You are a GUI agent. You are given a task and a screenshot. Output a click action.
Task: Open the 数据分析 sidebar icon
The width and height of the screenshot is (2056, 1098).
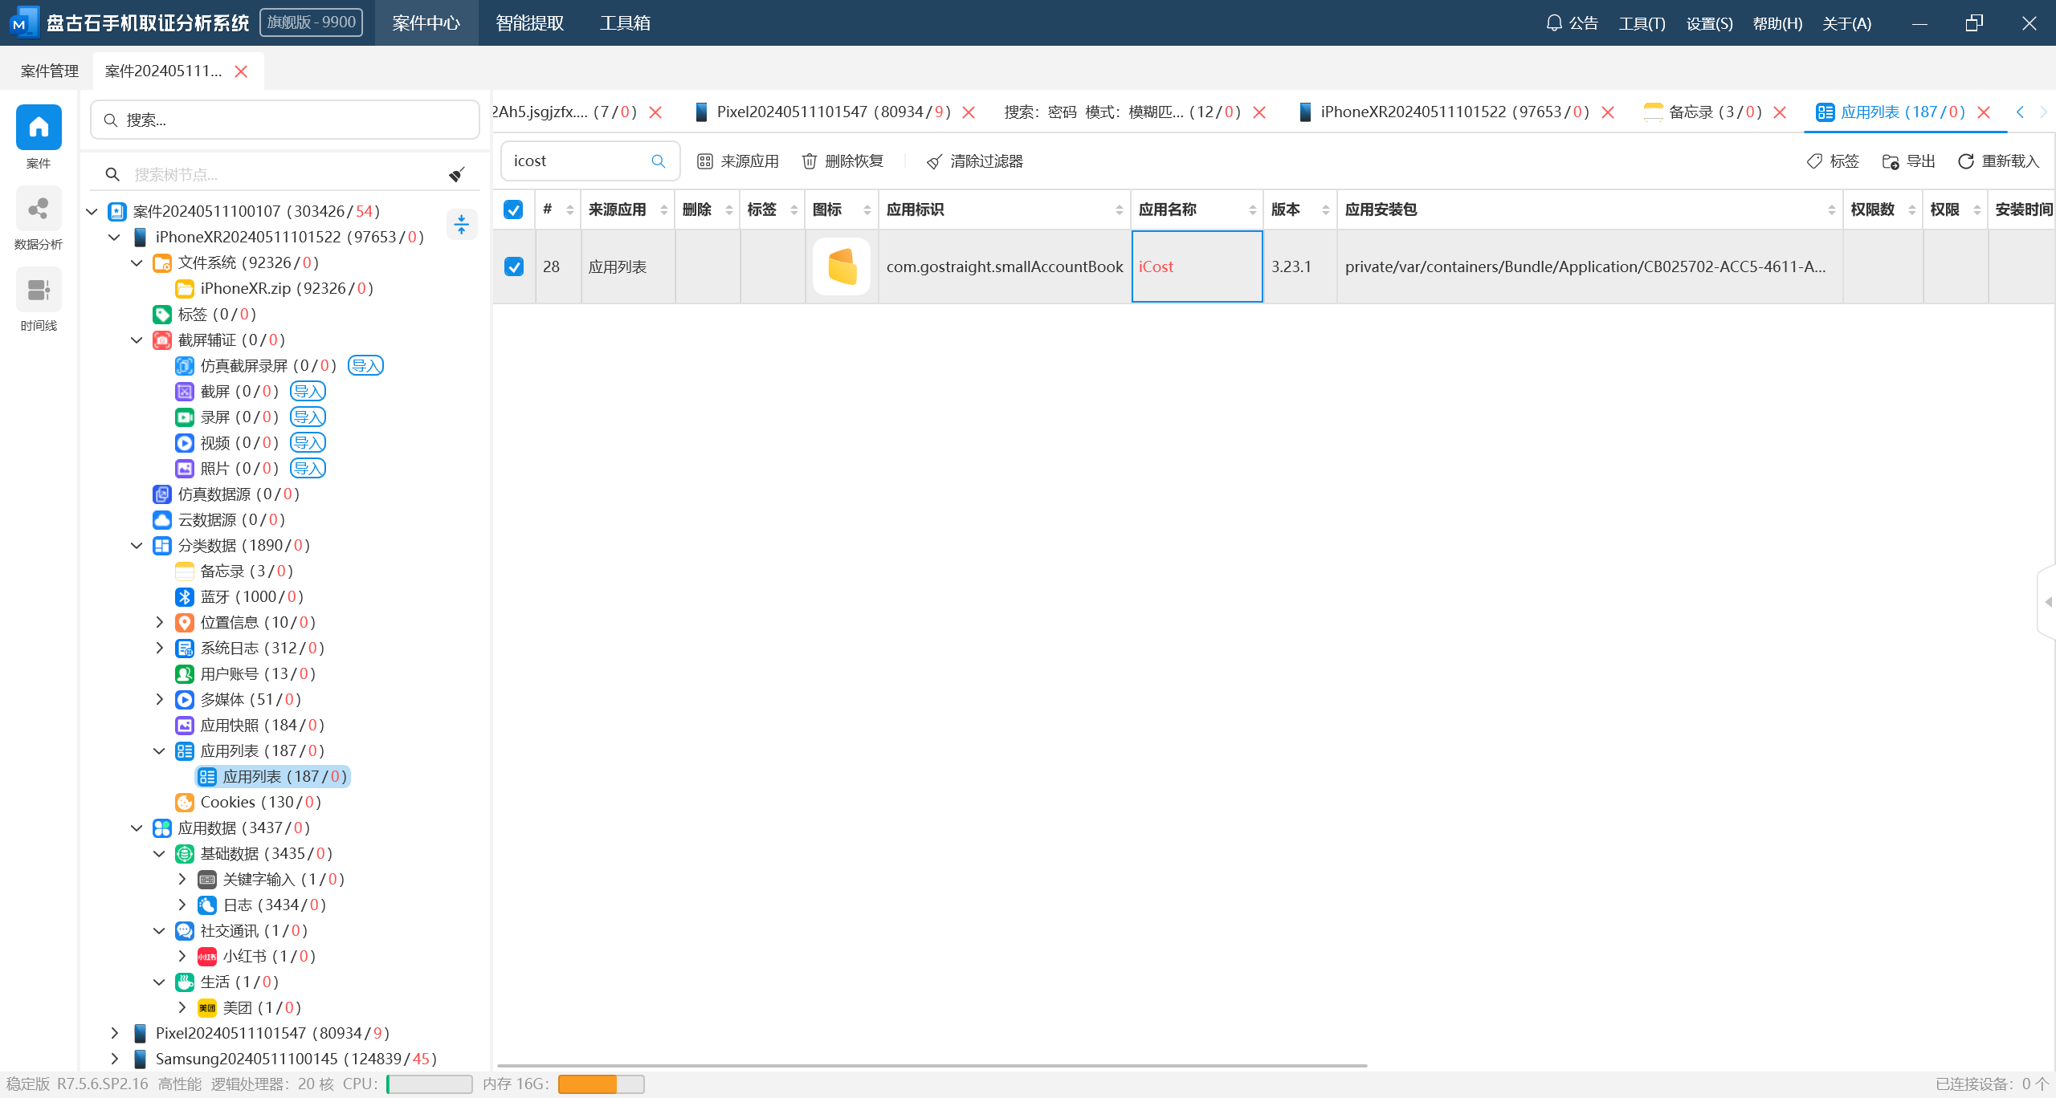coord(39,209)
